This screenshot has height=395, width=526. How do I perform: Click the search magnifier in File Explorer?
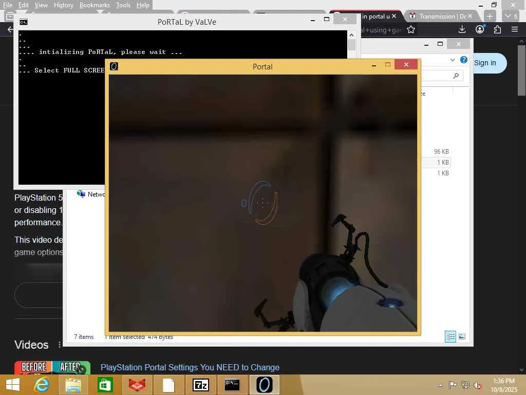pos(456,76)
